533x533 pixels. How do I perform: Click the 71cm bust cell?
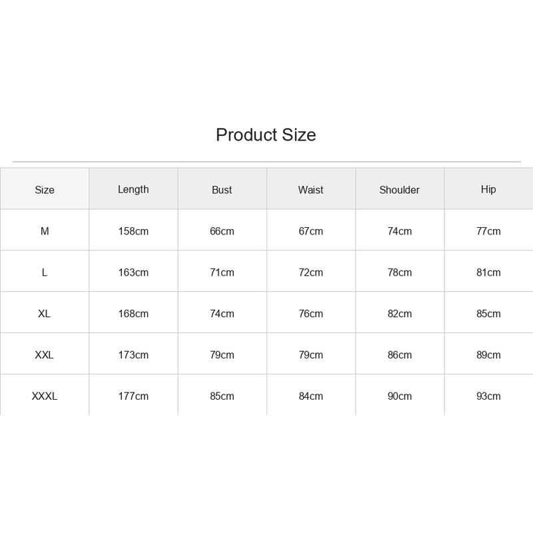coord(222,272)
